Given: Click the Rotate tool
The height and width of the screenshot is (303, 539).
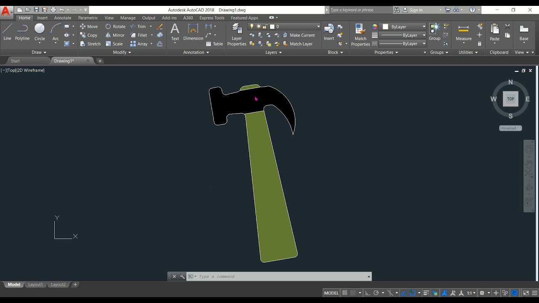Looking at the screenshot, I should pyautogui.click(x=115, y=27).
